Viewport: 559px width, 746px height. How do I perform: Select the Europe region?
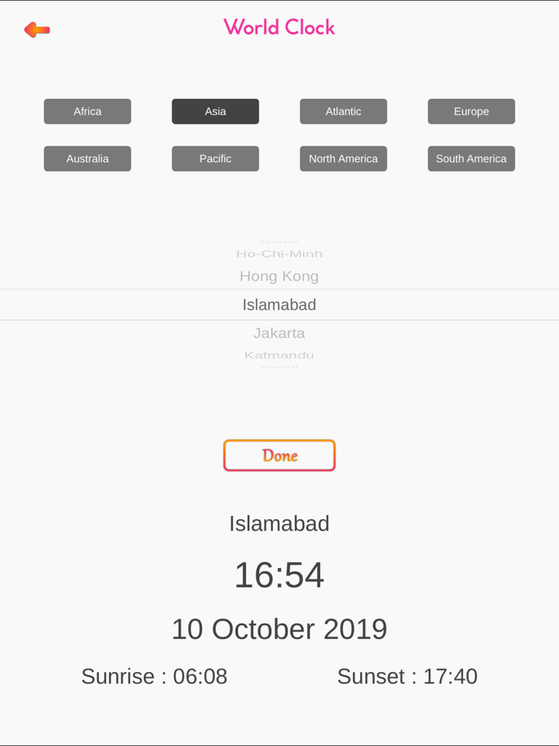(470, 111)
